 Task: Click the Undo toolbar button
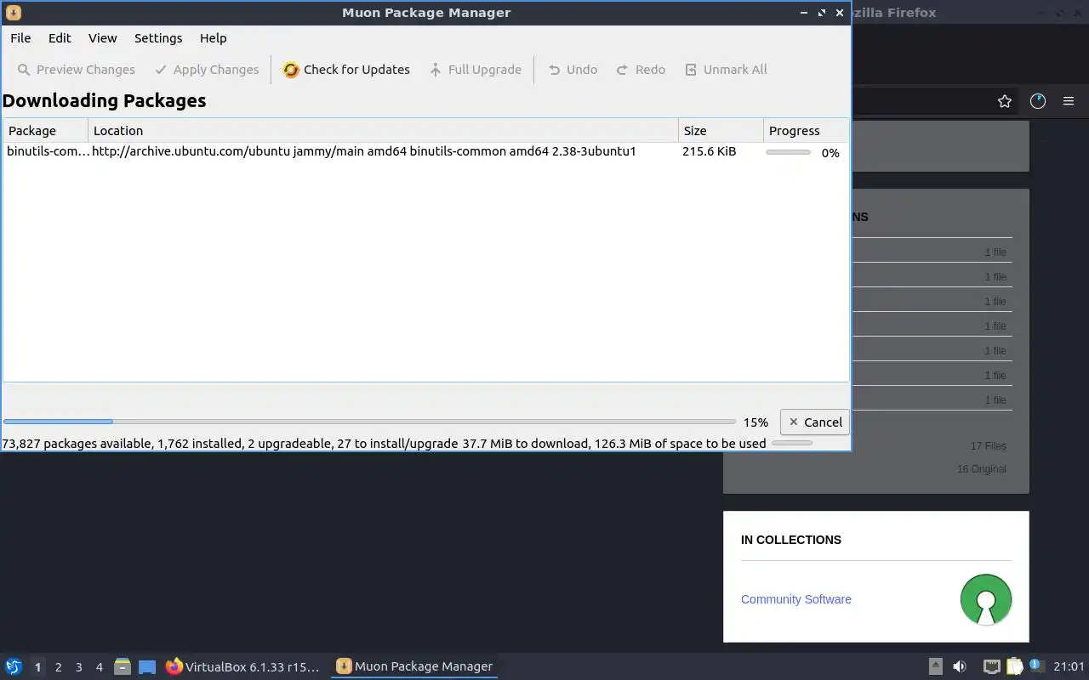[573, 70]
